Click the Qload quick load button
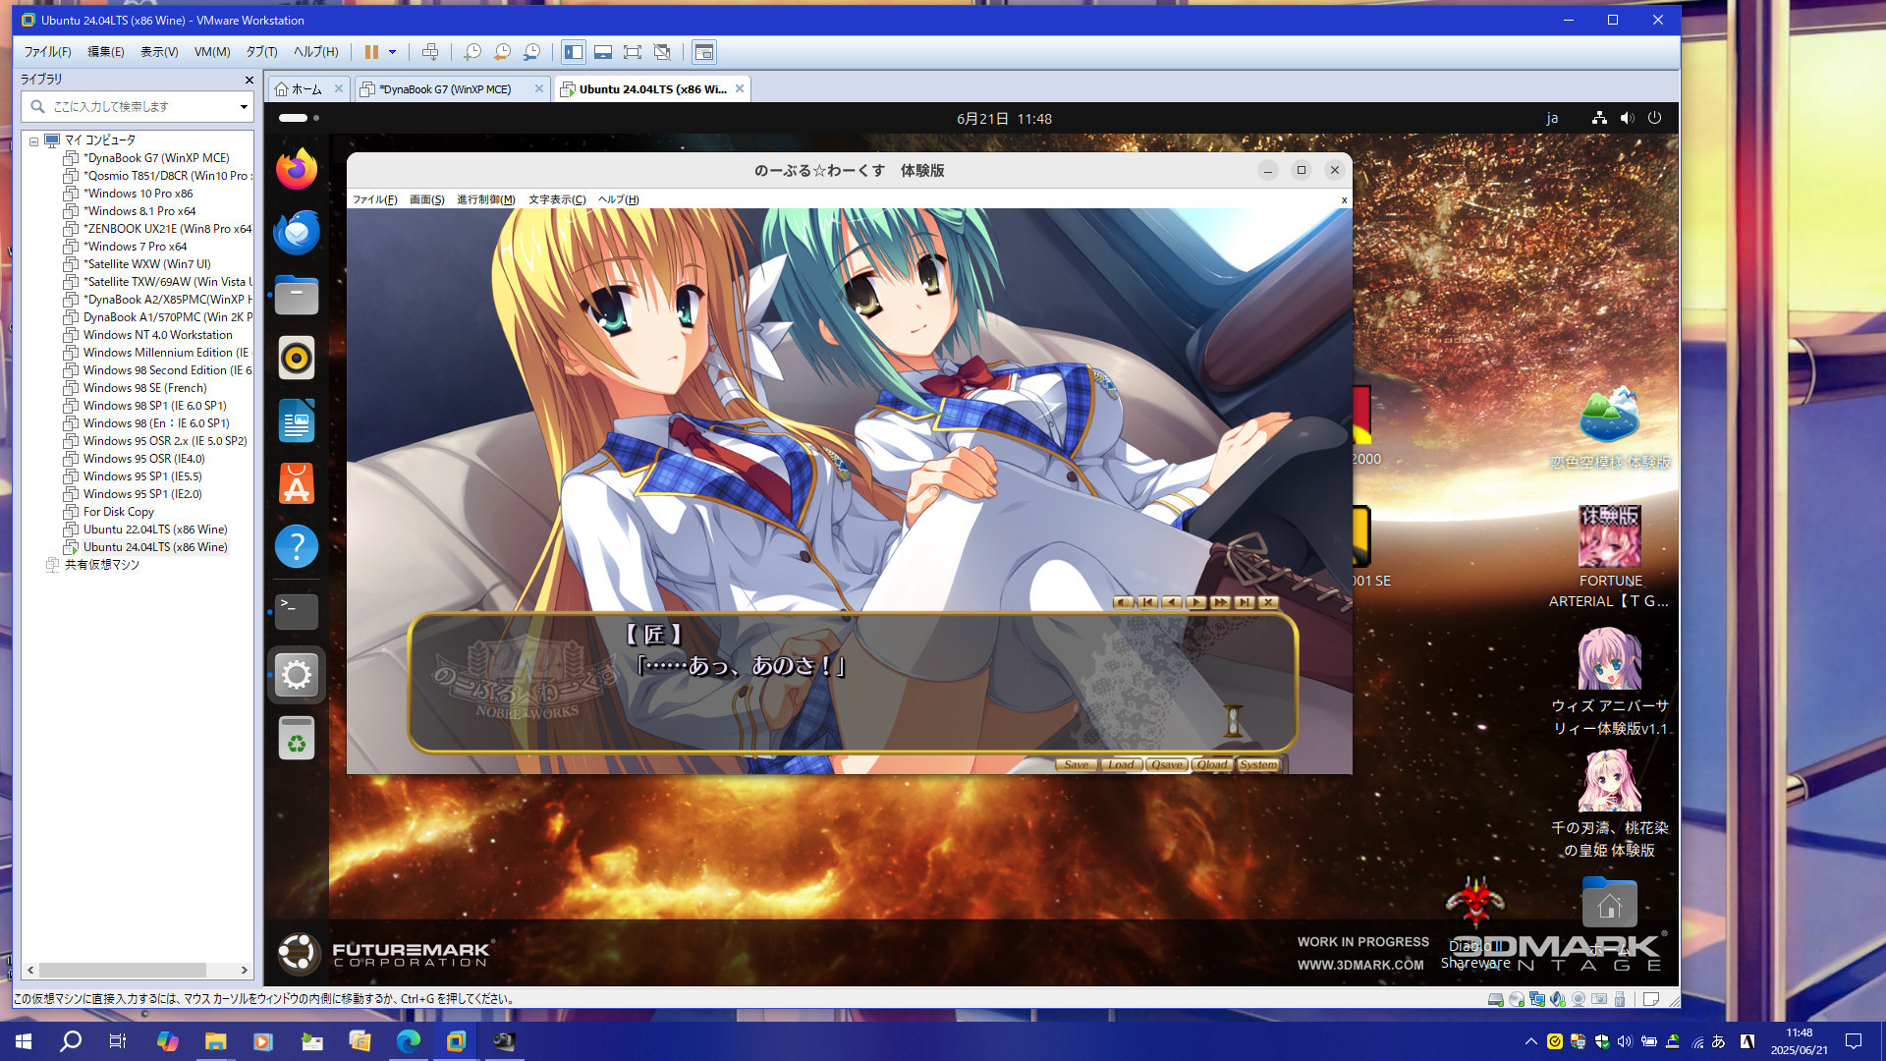The image size is (1886, 1061). (x=1212, y=764)
